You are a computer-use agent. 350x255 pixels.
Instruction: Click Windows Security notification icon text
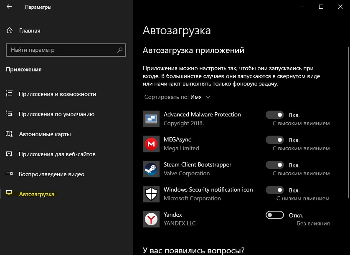point(208,189)
